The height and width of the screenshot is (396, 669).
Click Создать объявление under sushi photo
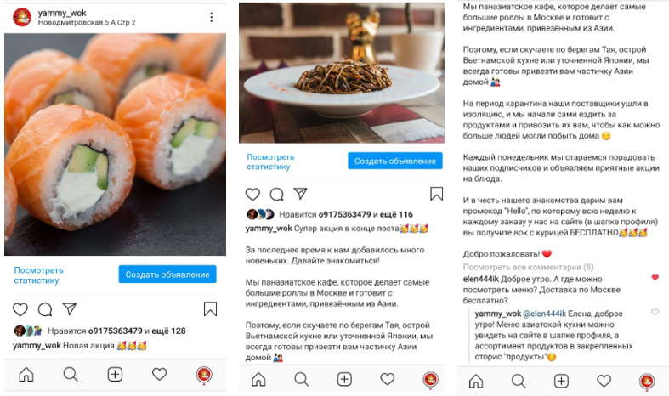click(x=167, y=274)
